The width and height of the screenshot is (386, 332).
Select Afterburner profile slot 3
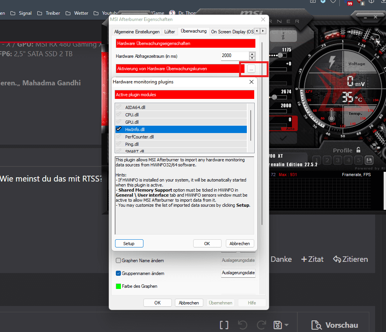click(x=338, y=160)
